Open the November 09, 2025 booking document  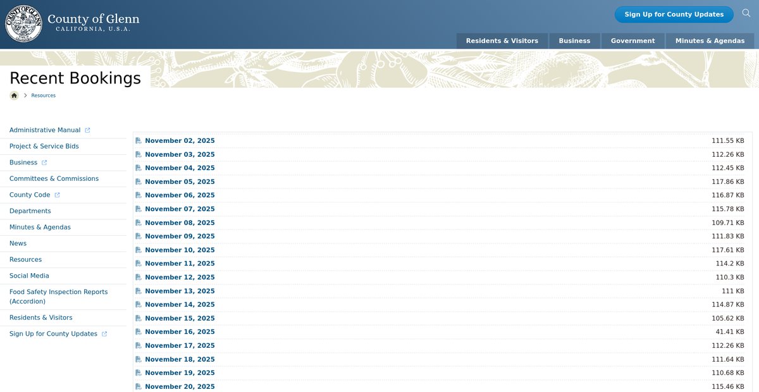point(180,236)
